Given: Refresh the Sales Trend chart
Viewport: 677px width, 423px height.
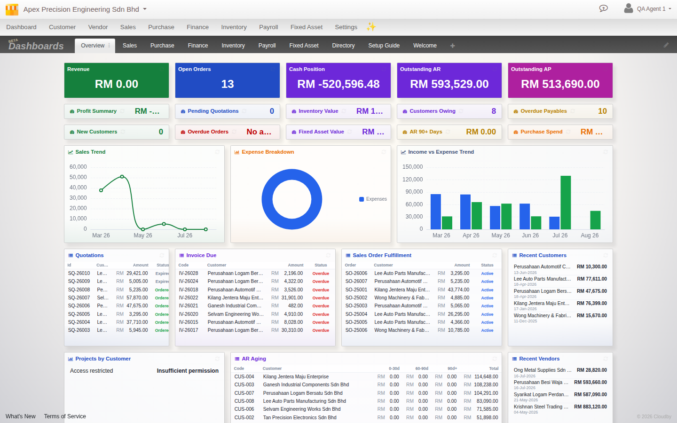Looking at the screenshot, I should pyautogui.click(x=217, y=152).
